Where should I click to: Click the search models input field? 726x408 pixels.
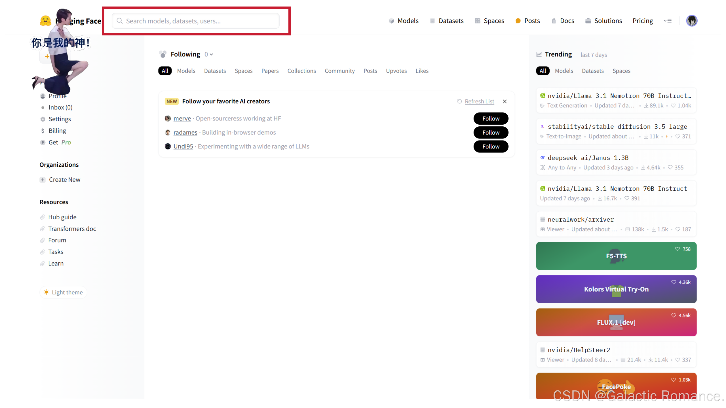[x=196, y=21]
